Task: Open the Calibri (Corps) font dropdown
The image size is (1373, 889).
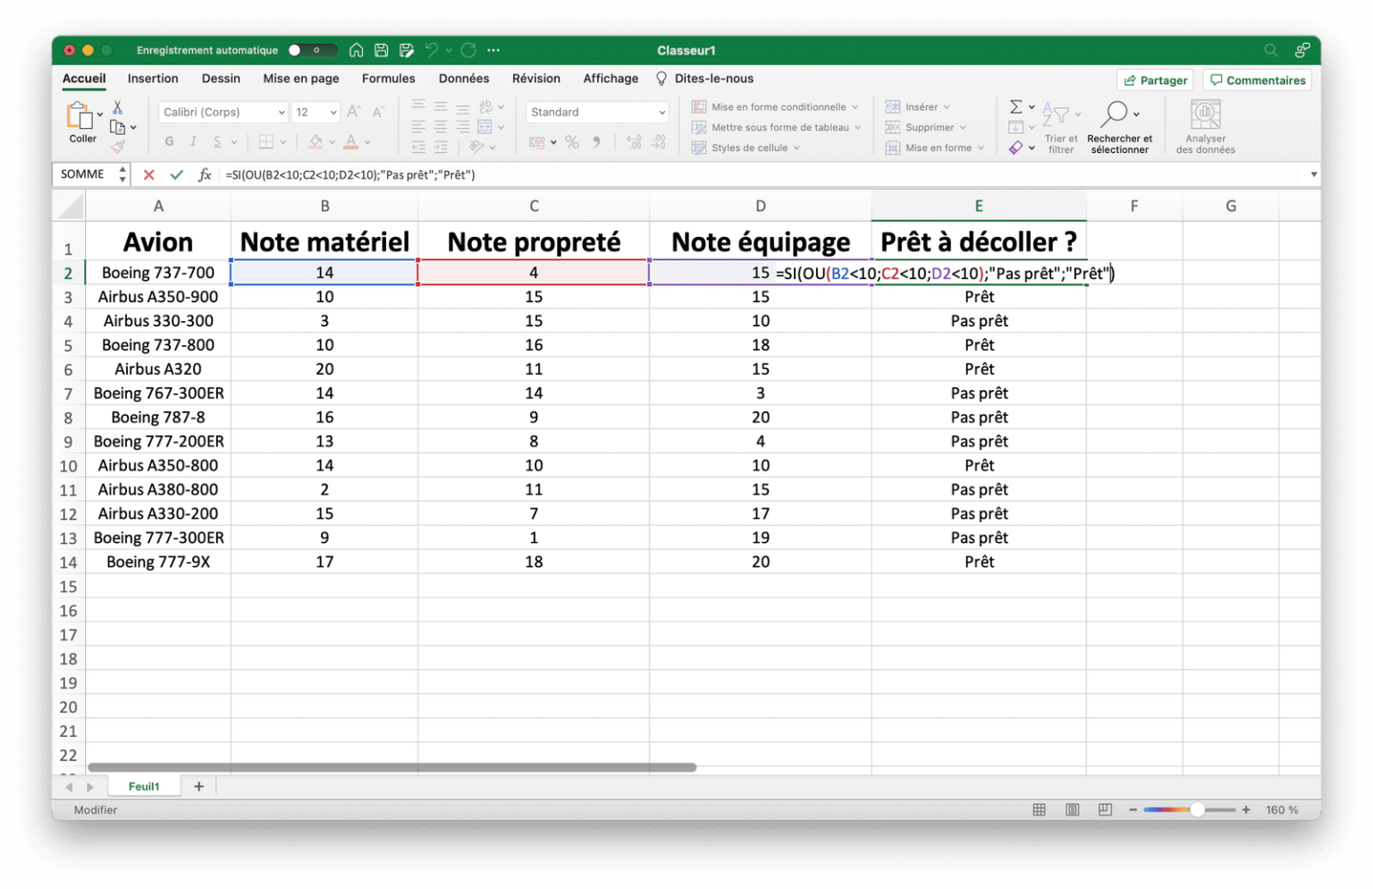Action: coord(281,113)
